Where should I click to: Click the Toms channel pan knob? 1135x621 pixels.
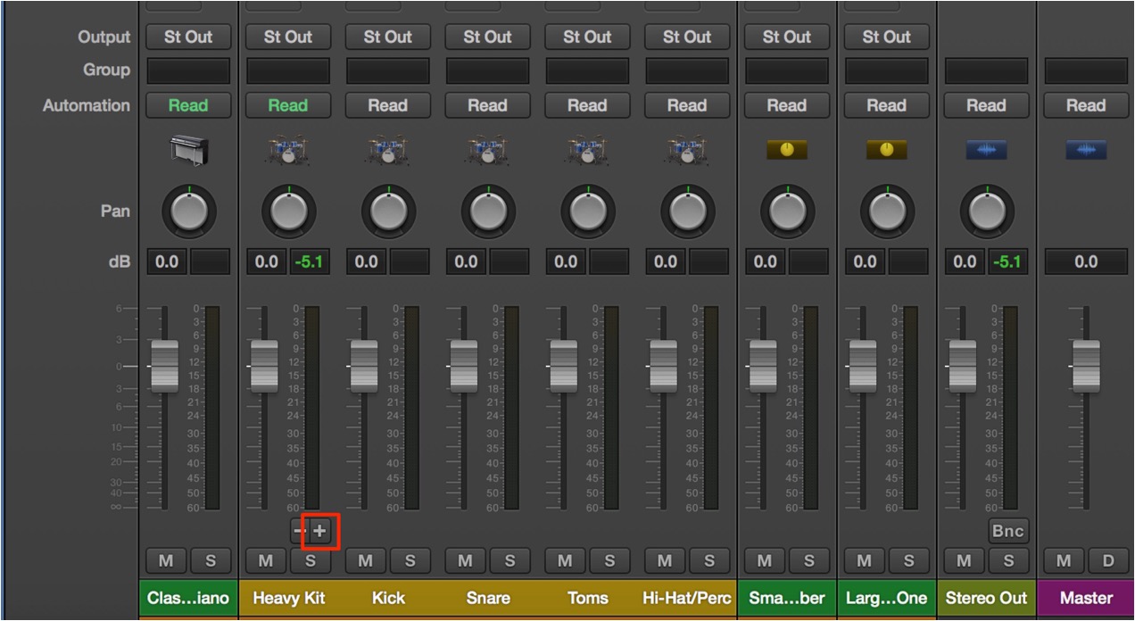click(587, 212)
